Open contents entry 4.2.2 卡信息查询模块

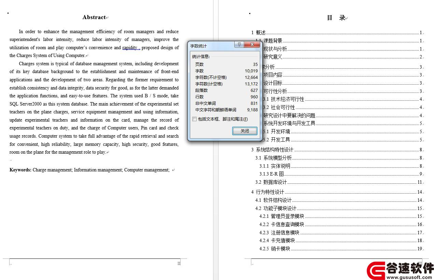coord(341,224)
